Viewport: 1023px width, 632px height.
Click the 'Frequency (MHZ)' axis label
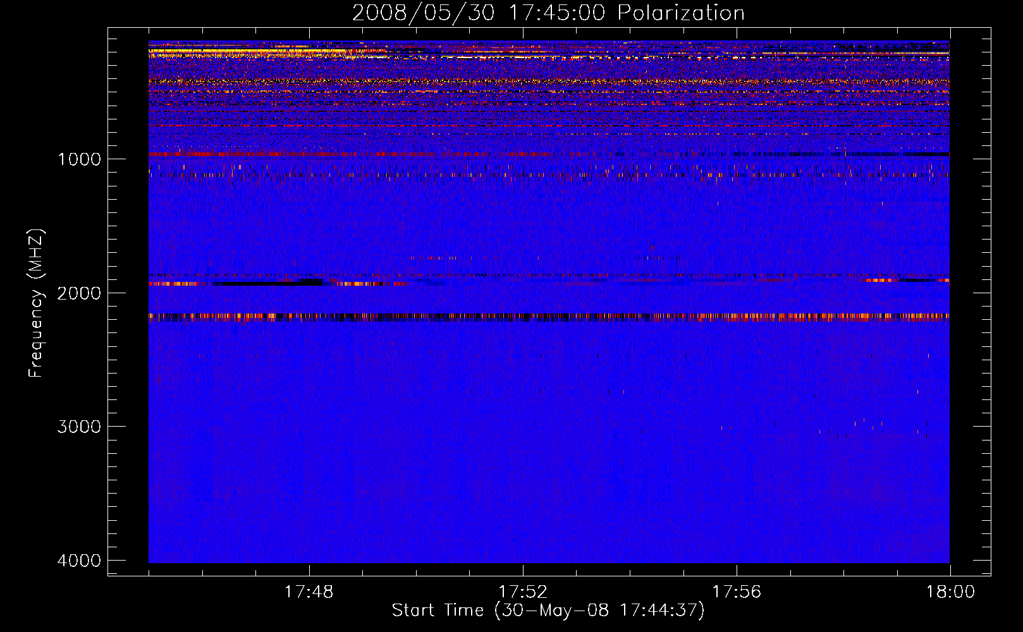[x=37, y=303]
